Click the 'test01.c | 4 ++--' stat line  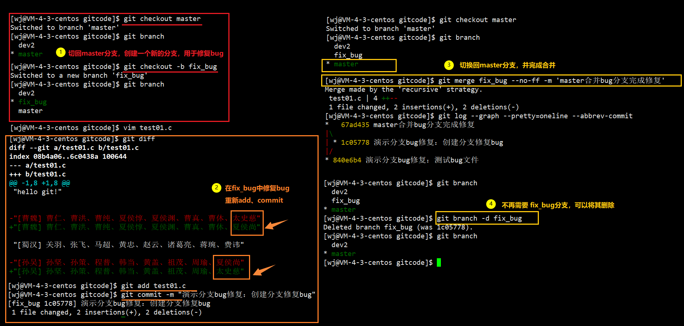[363, 98]
